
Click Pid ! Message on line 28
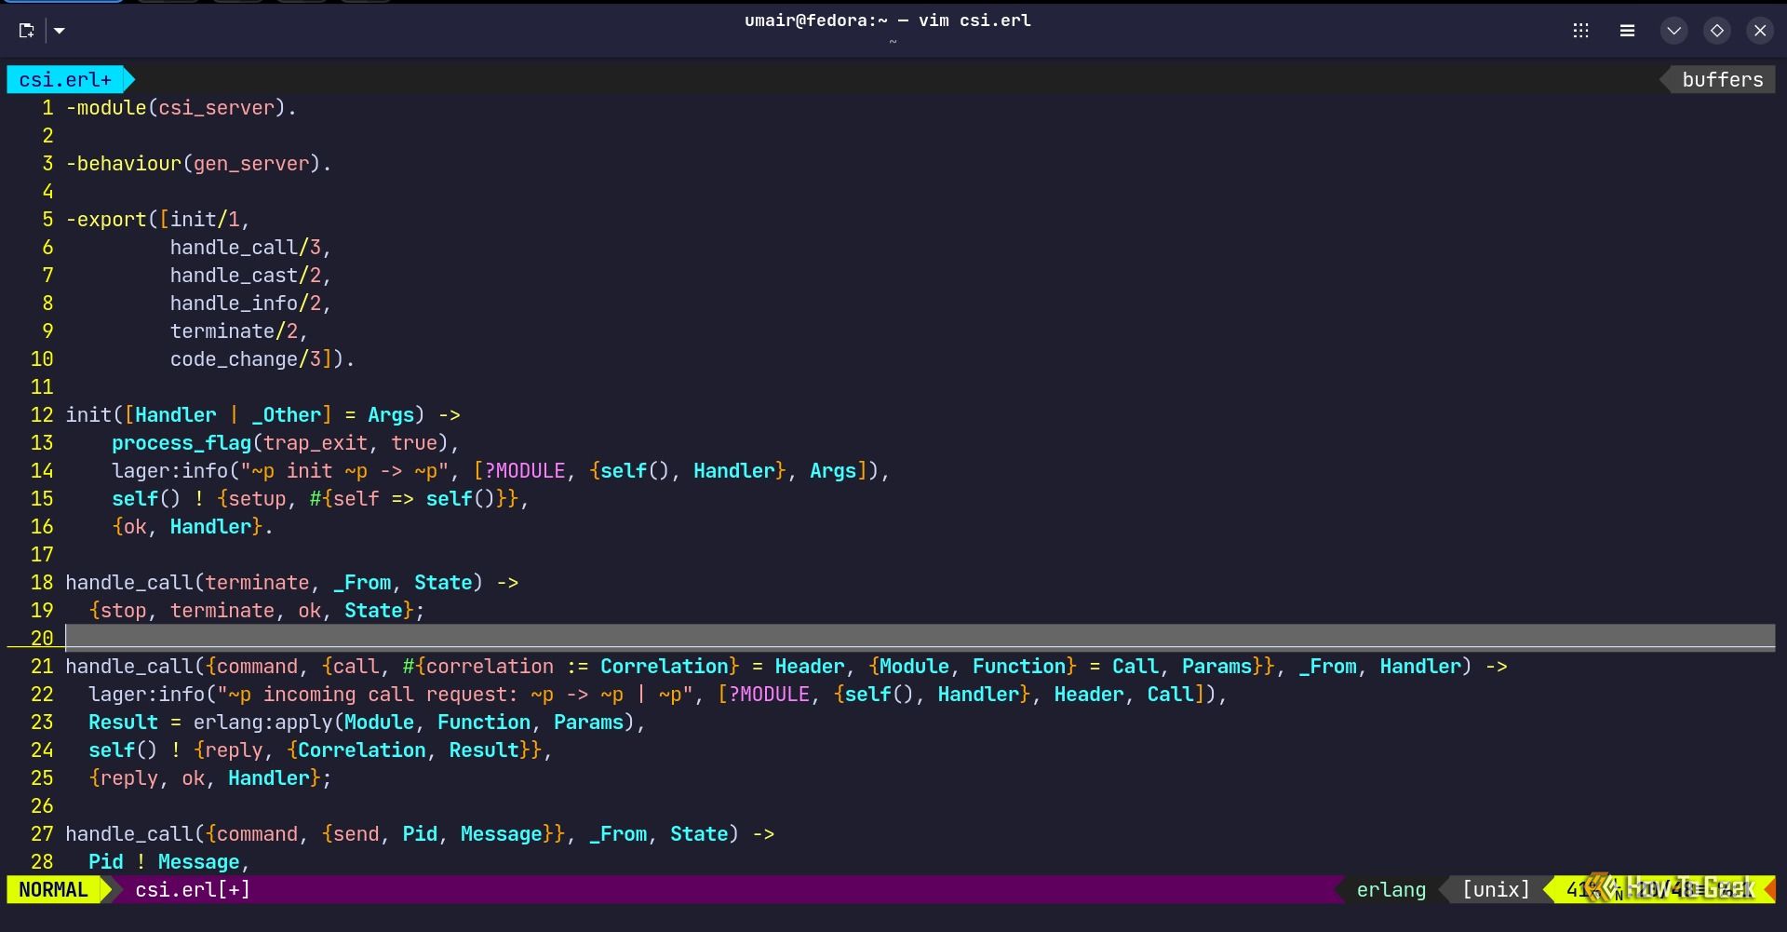[x=164, y=862]
